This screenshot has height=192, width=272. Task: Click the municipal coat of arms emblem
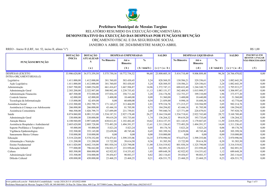(x=133, y=14)
